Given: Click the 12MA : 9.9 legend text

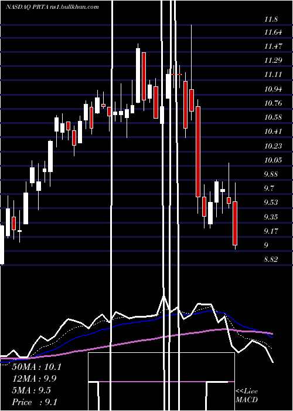Looking at the screenshot, I should 34,379.
